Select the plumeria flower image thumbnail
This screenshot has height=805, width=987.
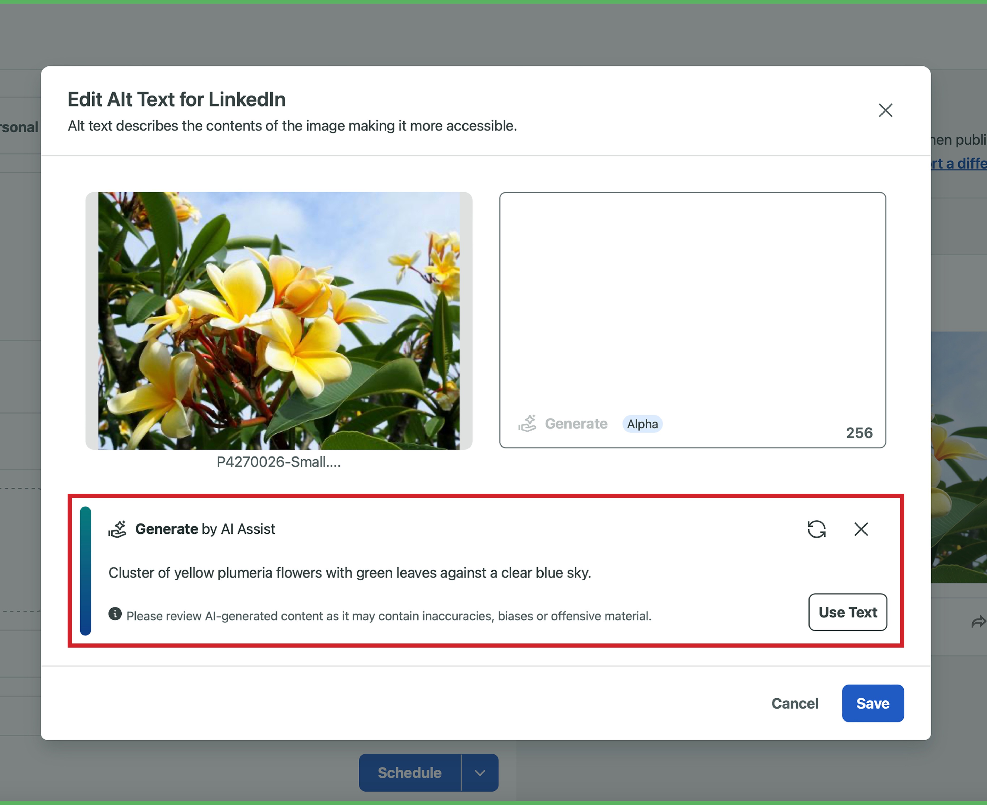(279, 320)
